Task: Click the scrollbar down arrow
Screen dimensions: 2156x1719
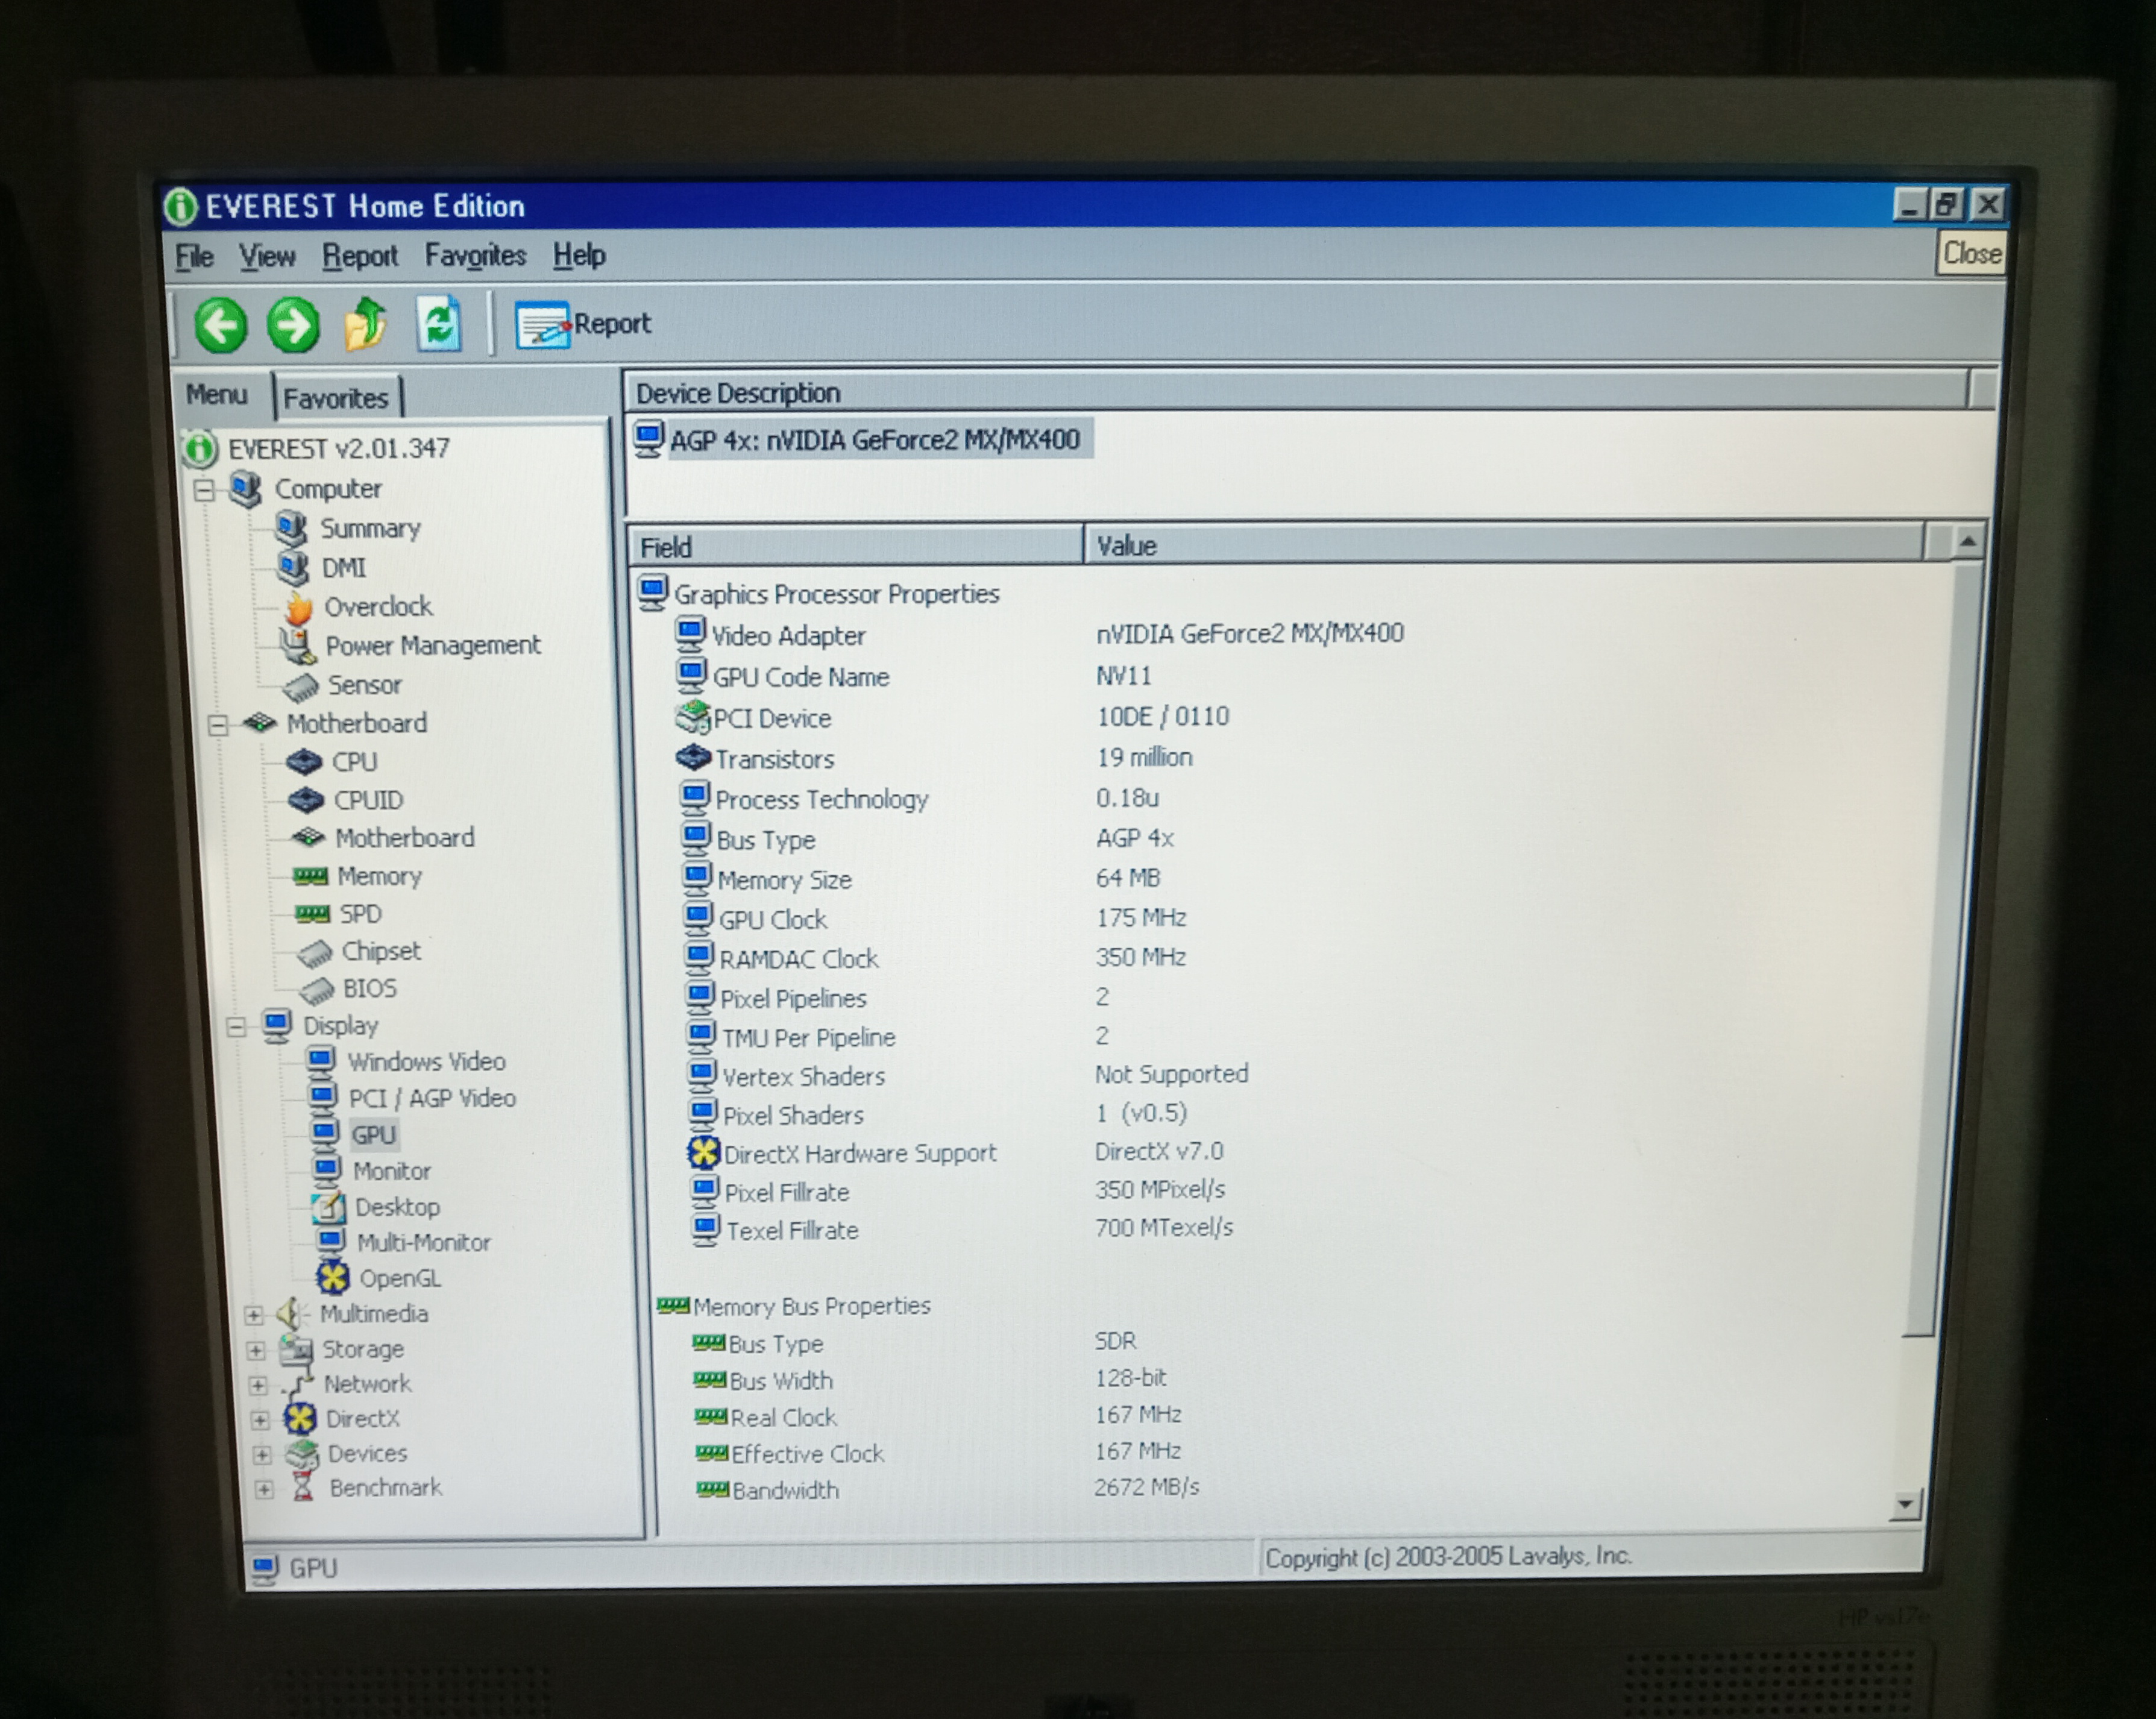Action: 1906,1503
